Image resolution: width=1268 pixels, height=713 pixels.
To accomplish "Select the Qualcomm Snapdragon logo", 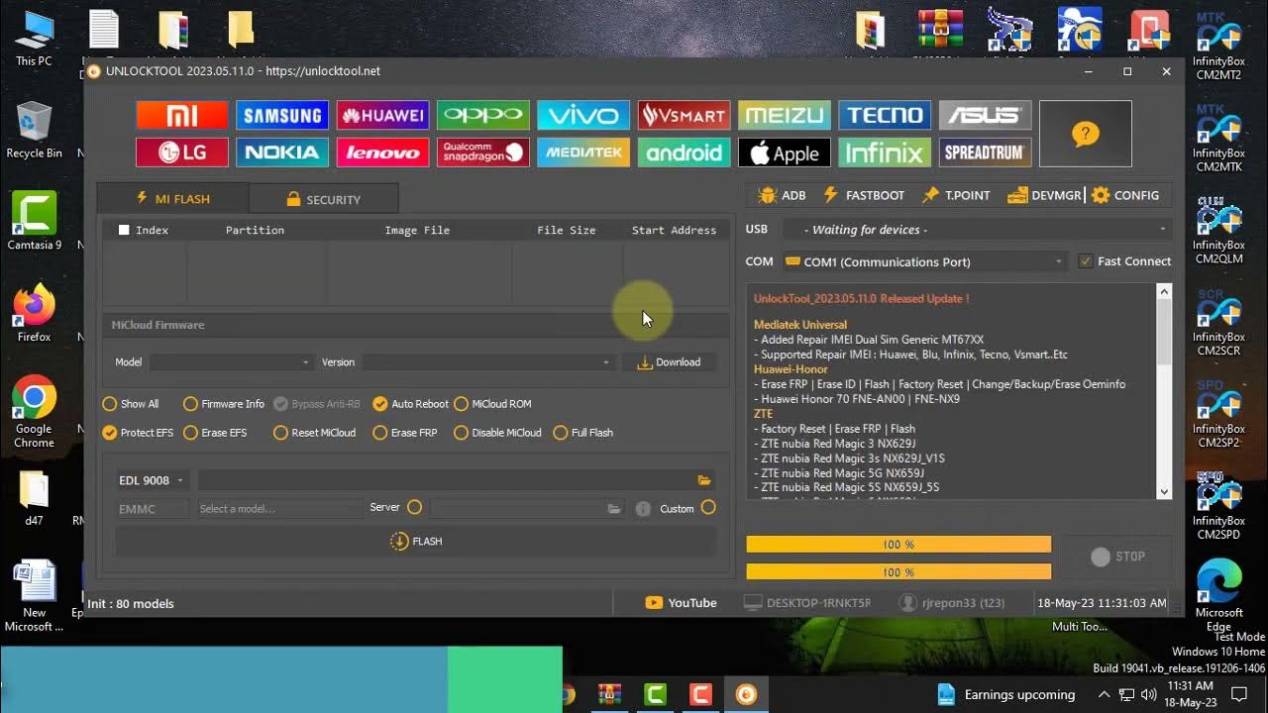I will pyautogui.click(x=483, y=153).
